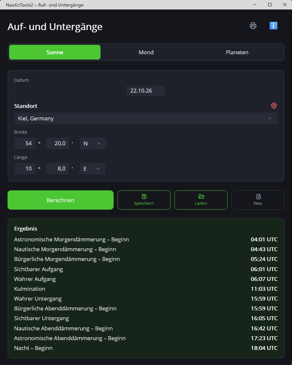Select the 'Astronomische Morgendämmerung – Beginn' row label
The height and width of the screenshot is (365, 292).
[x=71, y=240]
